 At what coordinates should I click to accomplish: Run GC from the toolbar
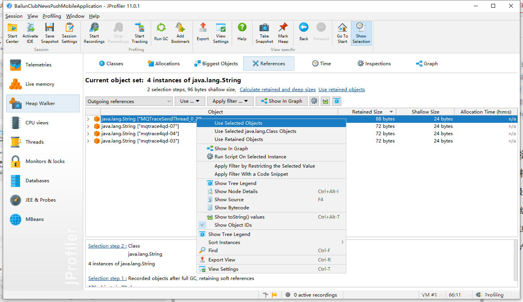click(161, 32)
